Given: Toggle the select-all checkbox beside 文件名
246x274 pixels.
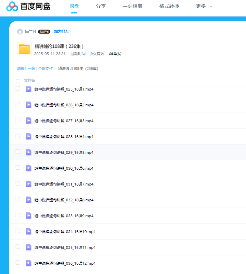Looking at the screenshot, I should pos(18,81).
